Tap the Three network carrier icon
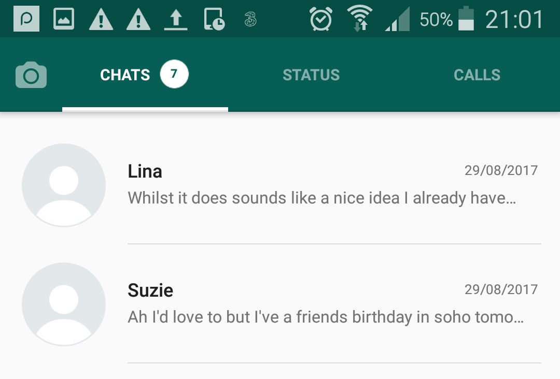Image resolution: width=560 pixels, height=379 pixels. point(250,20)
